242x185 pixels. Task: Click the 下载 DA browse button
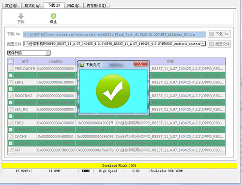pos(219,34)
